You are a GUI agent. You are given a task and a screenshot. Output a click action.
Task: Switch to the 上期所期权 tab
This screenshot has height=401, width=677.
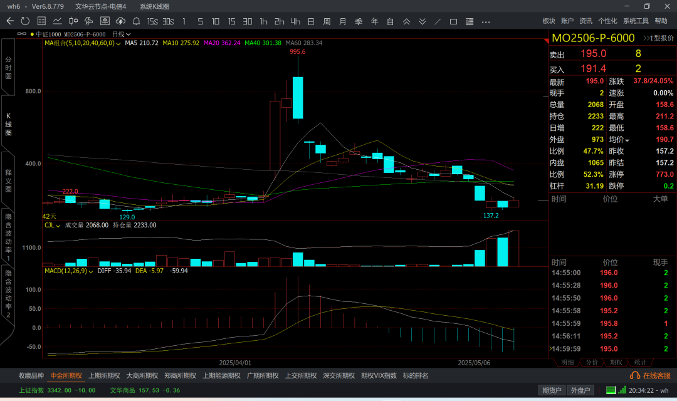coord(104,376)
